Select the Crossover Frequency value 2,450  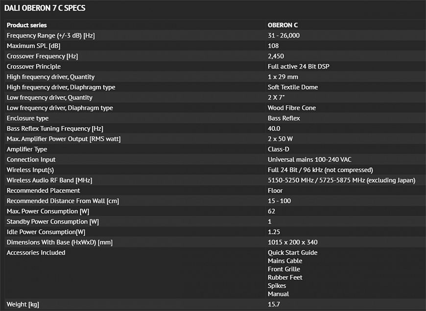tap(276, 56)
